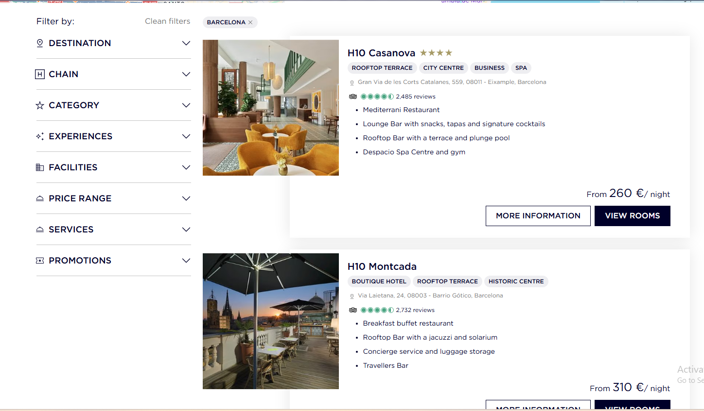
Task: Click the 310 € per night price
Action: click(630, 387)
